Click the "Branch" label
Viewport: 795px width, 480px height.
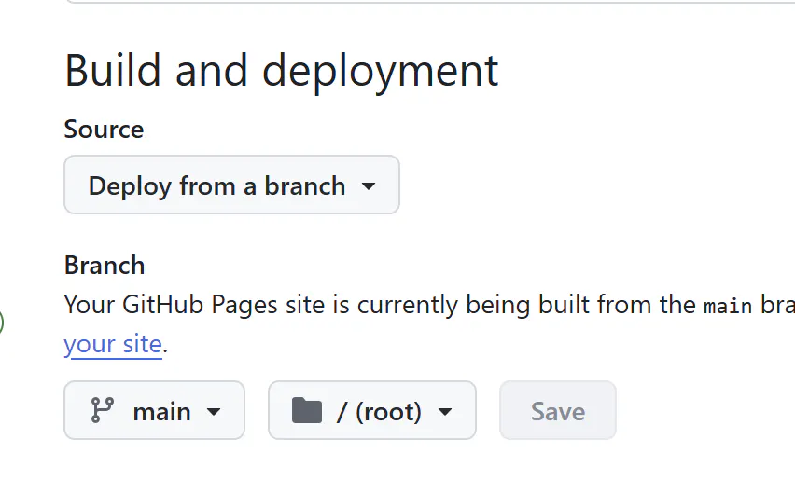coord(105,266)
